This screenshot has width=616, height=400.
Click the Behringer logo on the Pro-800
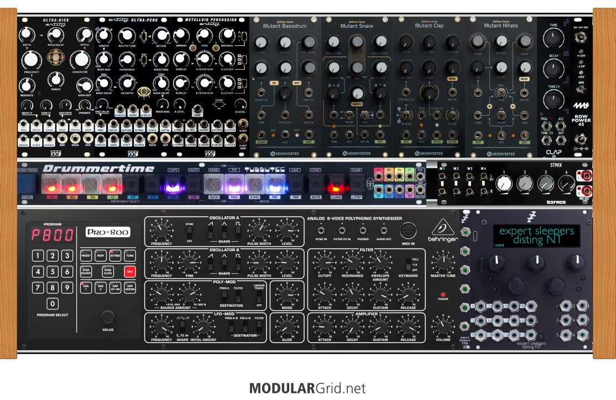pyautogui.click(x=443, y=231)
